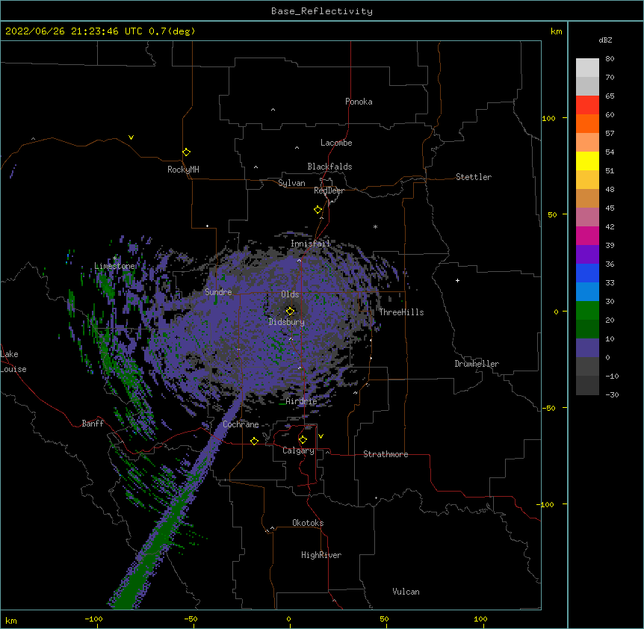Select the bright blue swatch between 36 and 33 dBZ

coord(587,273)
